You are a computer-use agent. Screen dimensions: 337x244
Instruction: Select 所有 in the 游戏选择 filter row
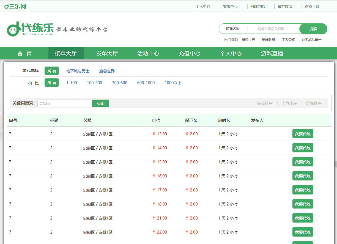(x=52, y=71)
